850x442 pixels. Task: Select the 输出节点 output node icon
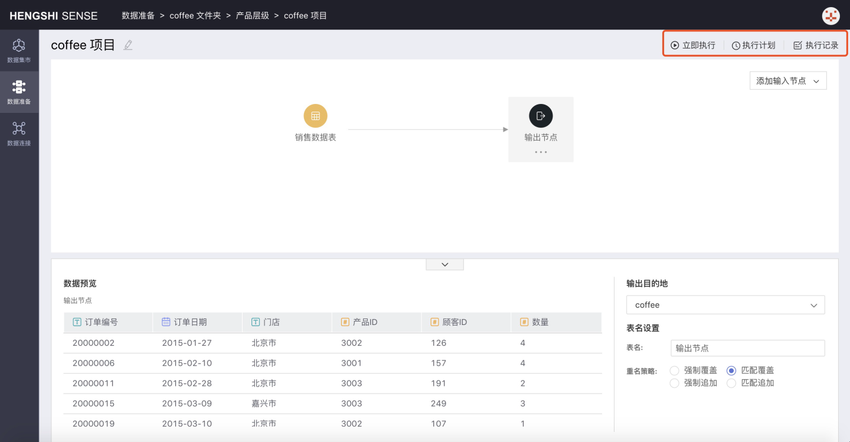pos(541,116)
